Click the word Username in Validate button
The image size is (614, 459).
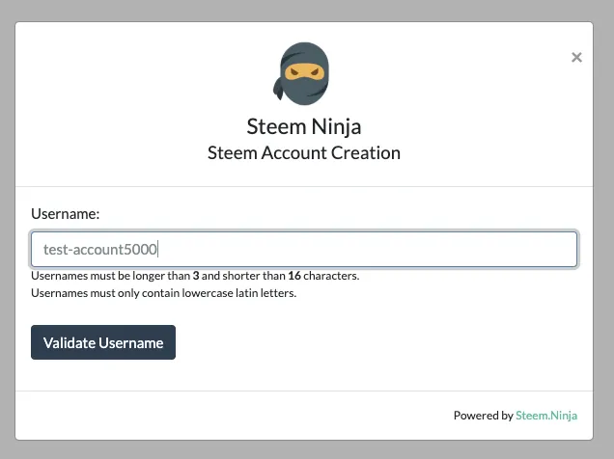click(x=131, y=343)
